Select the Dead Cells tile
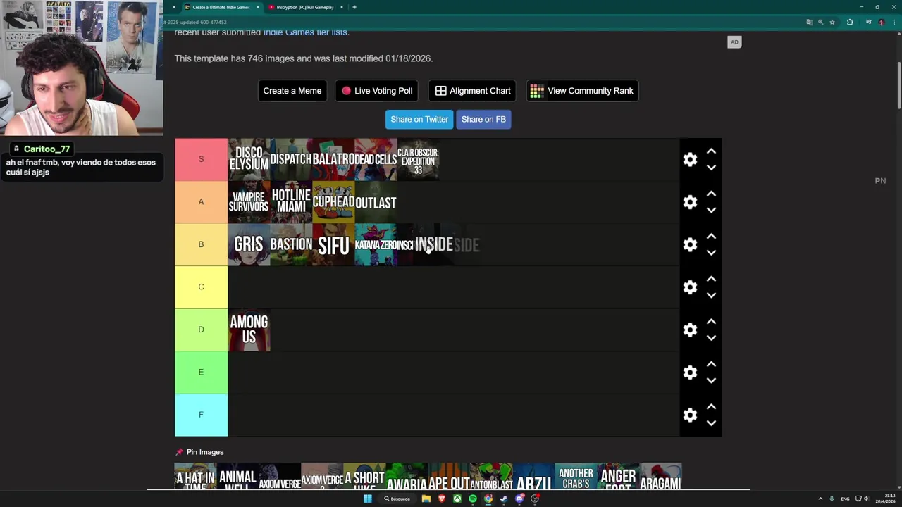Viewport: 902px width, 507px height. point(376,159)
